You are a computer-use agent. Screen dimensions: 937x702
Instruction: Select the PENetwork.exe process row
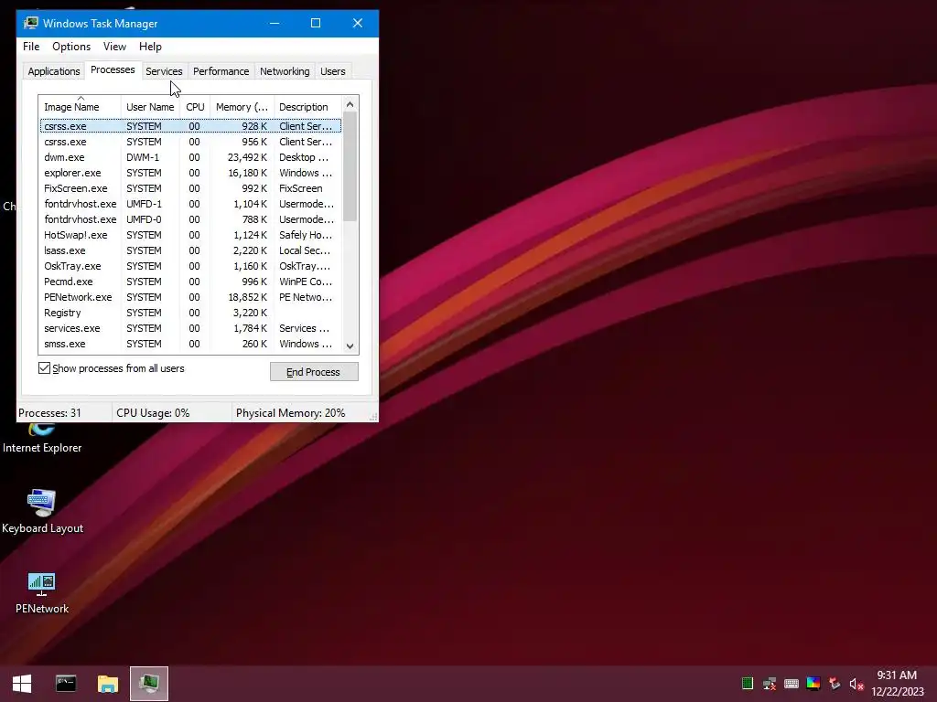190,297
